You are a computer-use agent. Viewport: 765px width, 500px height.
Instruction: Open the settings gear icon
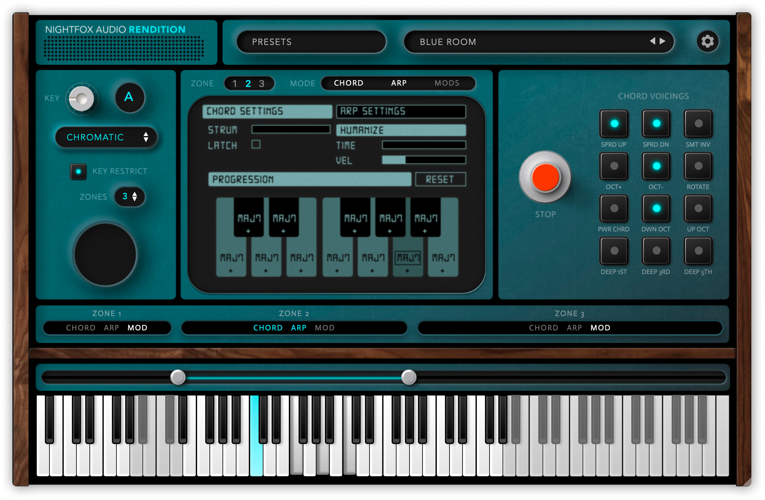tap(707, 41)
